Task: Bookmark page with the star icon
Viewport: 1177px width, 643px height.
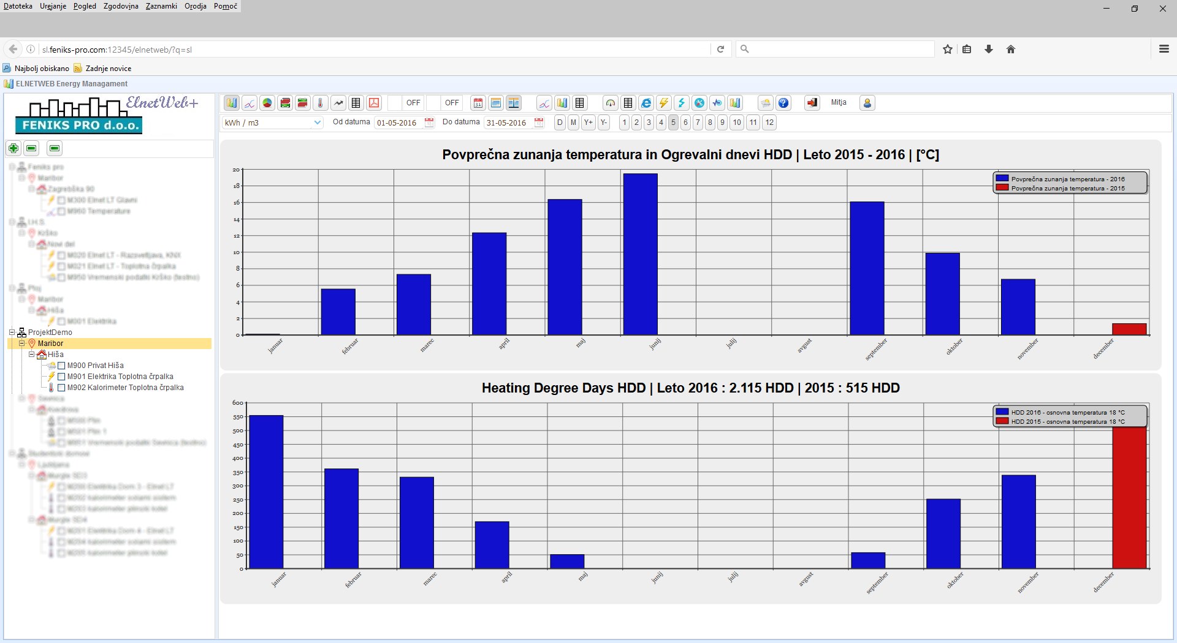Action: [948, 49]
